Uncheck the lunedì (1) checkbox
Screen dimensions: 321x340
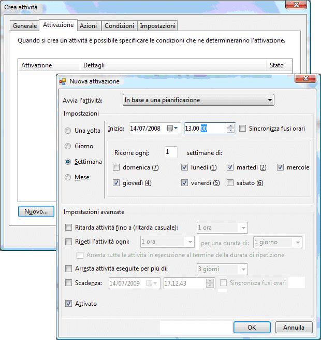coord(184,167)
